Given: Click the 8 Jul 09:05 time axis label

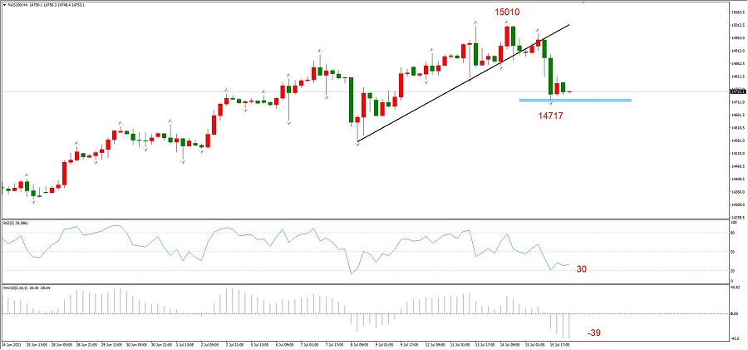Looking at the screenshot, I should pyautogui.click(x=358, y=343).
